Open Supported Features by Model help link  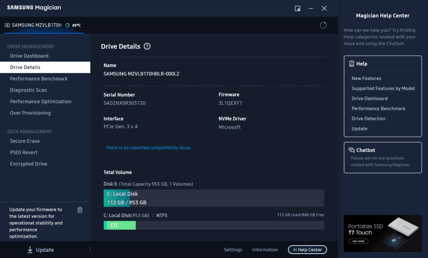383,88
